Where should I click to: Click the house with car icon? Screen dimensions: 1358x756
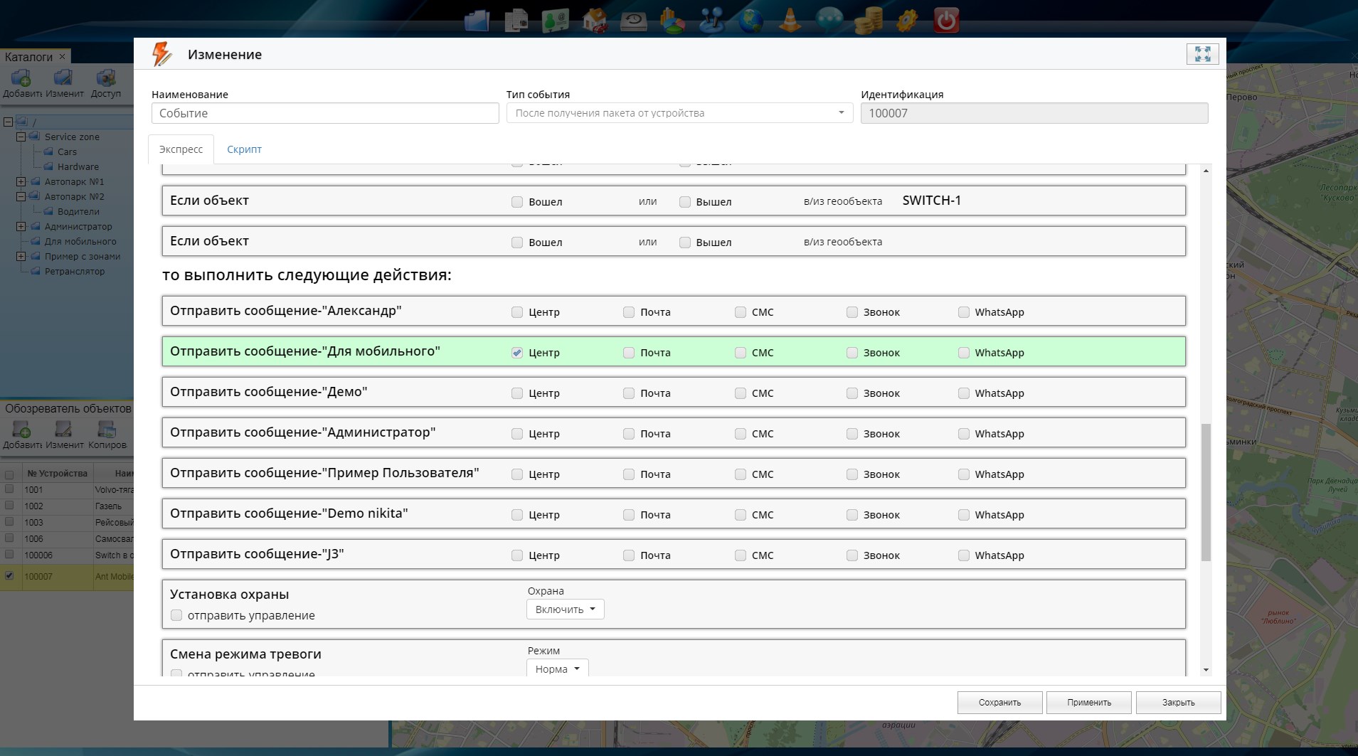(595, 20)
